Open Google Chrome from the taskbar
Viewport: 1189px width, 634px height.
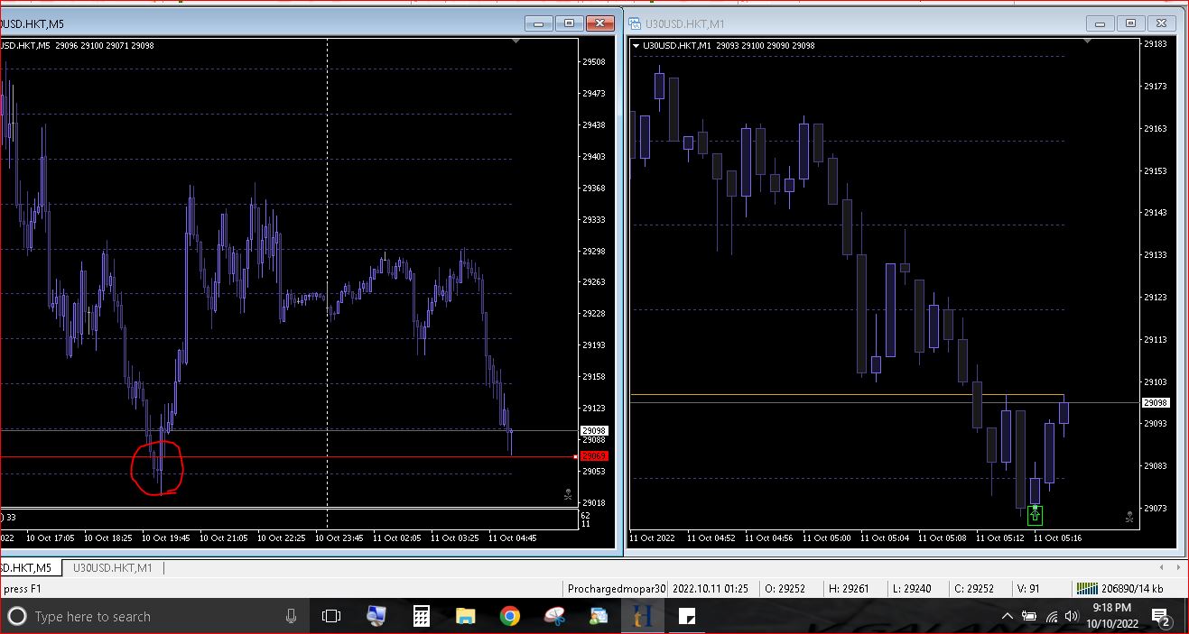(x=509, y=616)
